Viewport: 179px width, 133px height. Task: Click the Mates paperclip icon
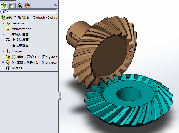[8, 68]
